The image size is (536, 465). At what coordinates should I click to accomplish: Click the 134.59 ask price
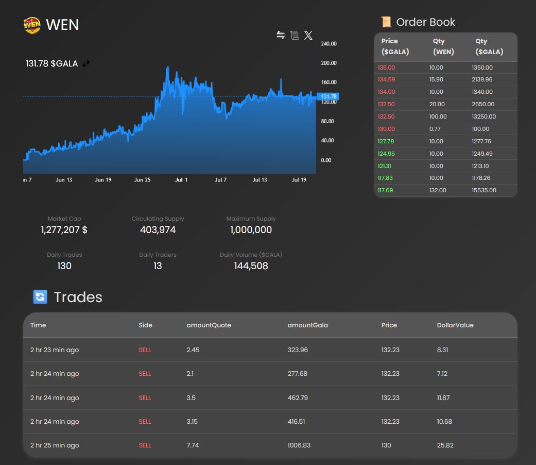click(x=386, y=79)
